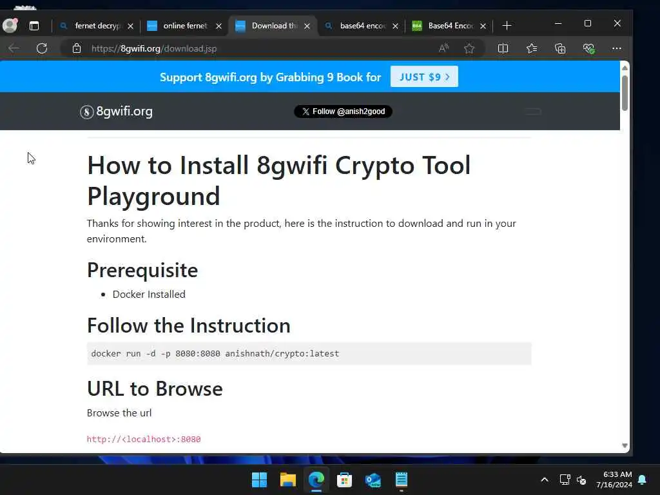Open Settings and more ellipsis menu
660x495 pixels.
pos(617,48)
